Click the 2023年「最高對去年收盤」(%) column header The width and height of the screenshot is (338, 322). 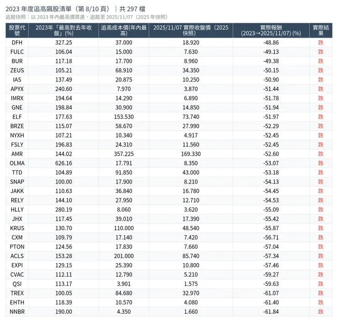tap(63, 31)
